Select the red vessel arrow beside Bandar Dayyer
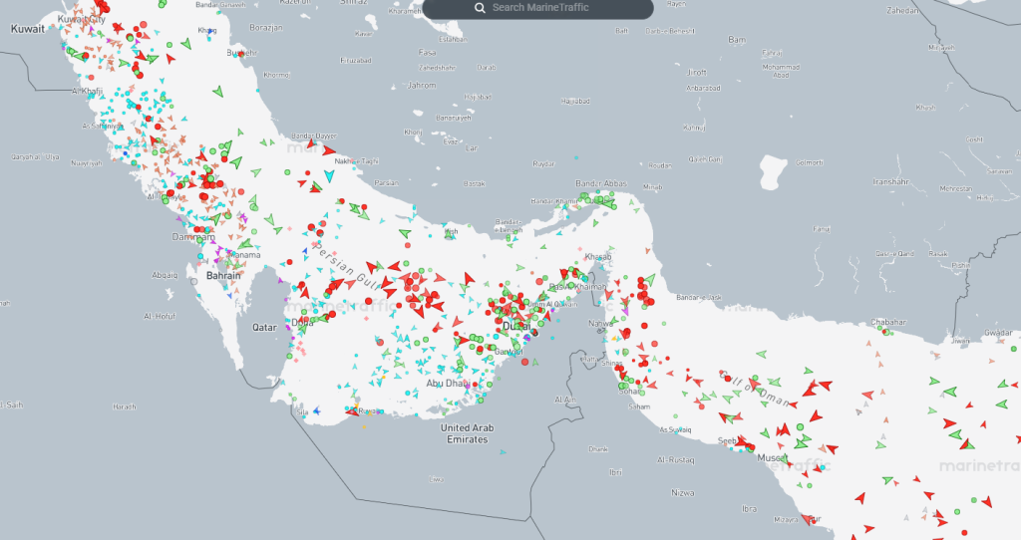The image size is (1021, 540). 329,150
